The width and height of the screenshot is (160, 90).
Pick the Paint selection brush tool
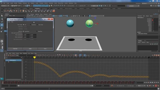[2, 22]
